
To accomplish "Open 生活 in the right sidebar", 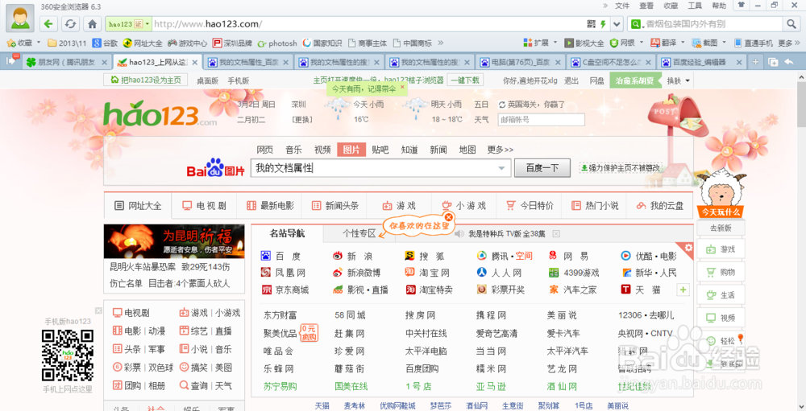I will click(x=721, y=294).
